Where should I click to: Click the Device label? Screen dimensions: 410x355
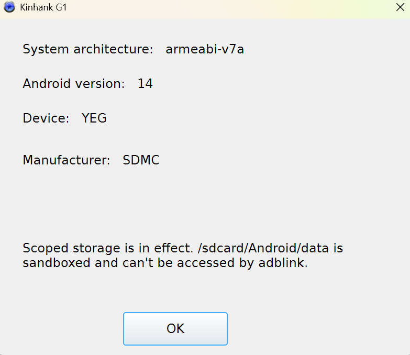[x=46, y=118]
